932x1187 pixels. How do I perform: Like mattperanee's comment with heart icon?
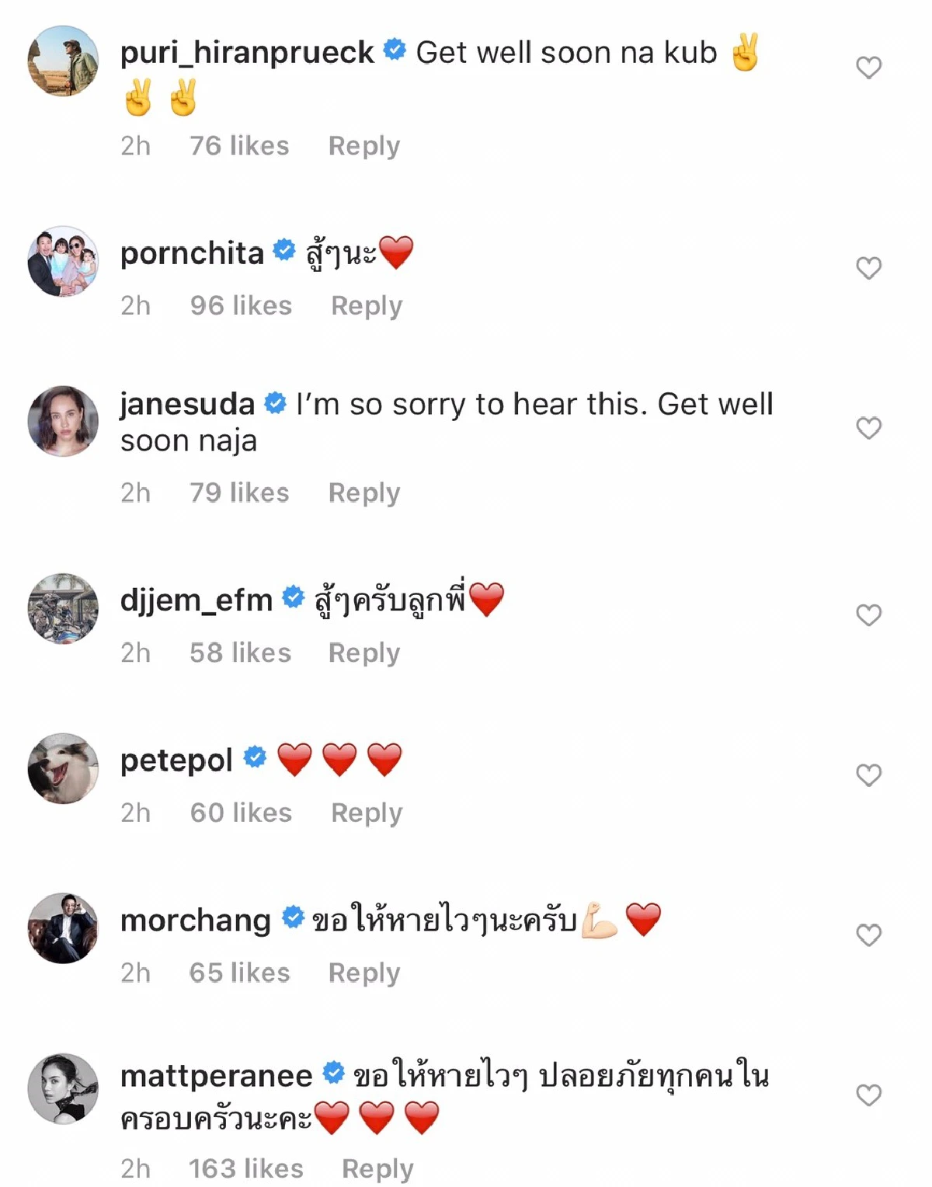(868, 1095)
